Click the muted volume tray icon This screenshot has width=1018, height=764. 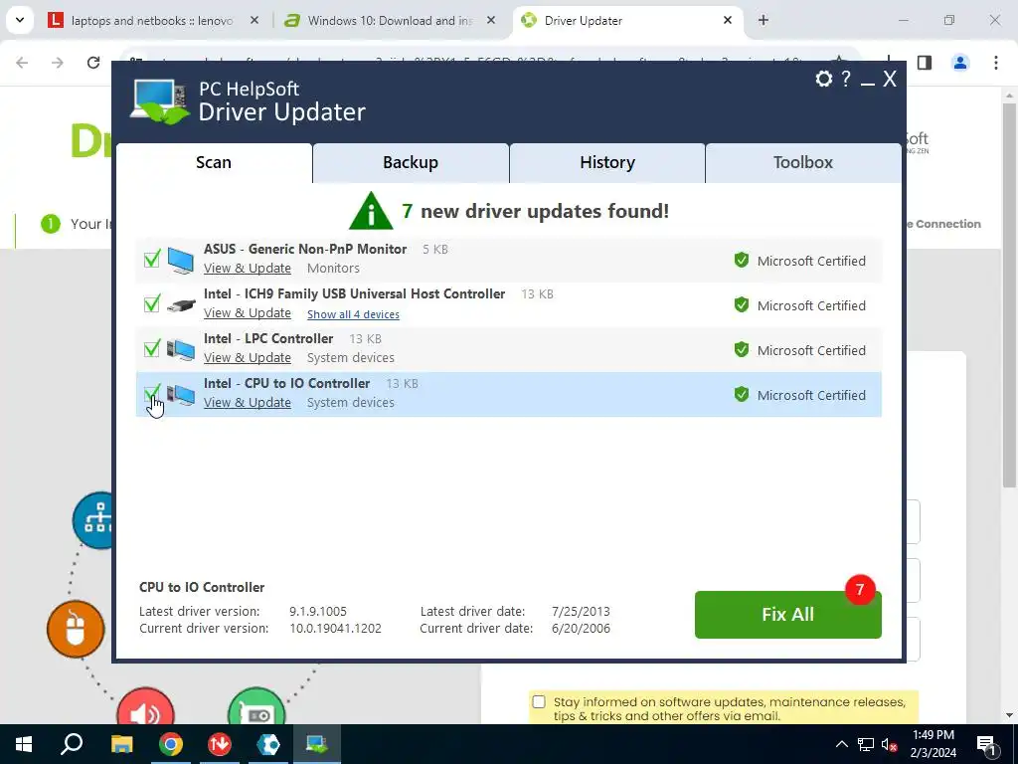(890, 744)
